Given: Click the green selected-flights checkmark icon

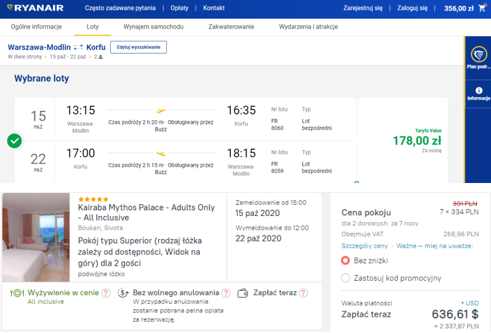Looking at the screenshot, I should coord(14,141).
